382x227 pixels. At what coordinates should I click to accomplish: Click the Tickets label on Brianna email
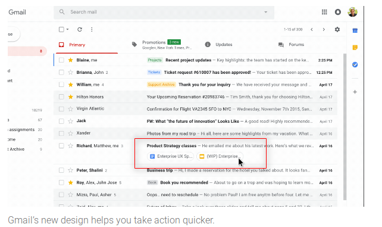pos(154,72)
